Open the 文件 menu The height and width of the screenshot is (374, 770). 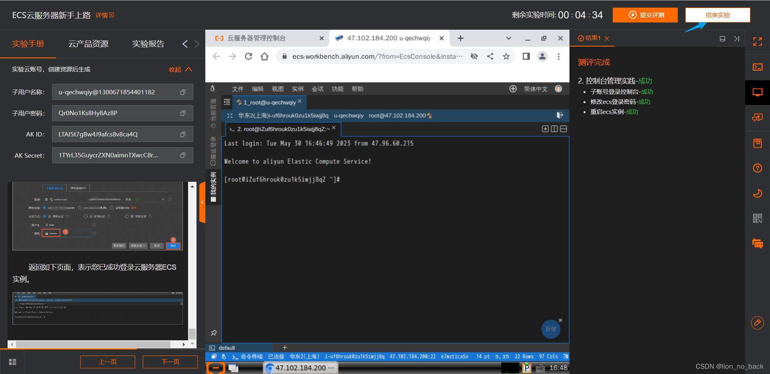237,89
